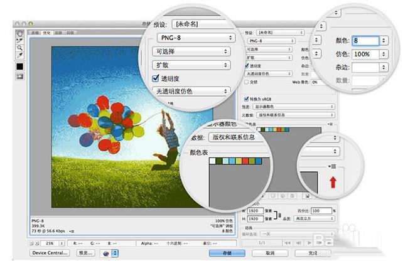
Task: Open the 可选择 color reduction dropdown
Action: (x=268, y=50)
